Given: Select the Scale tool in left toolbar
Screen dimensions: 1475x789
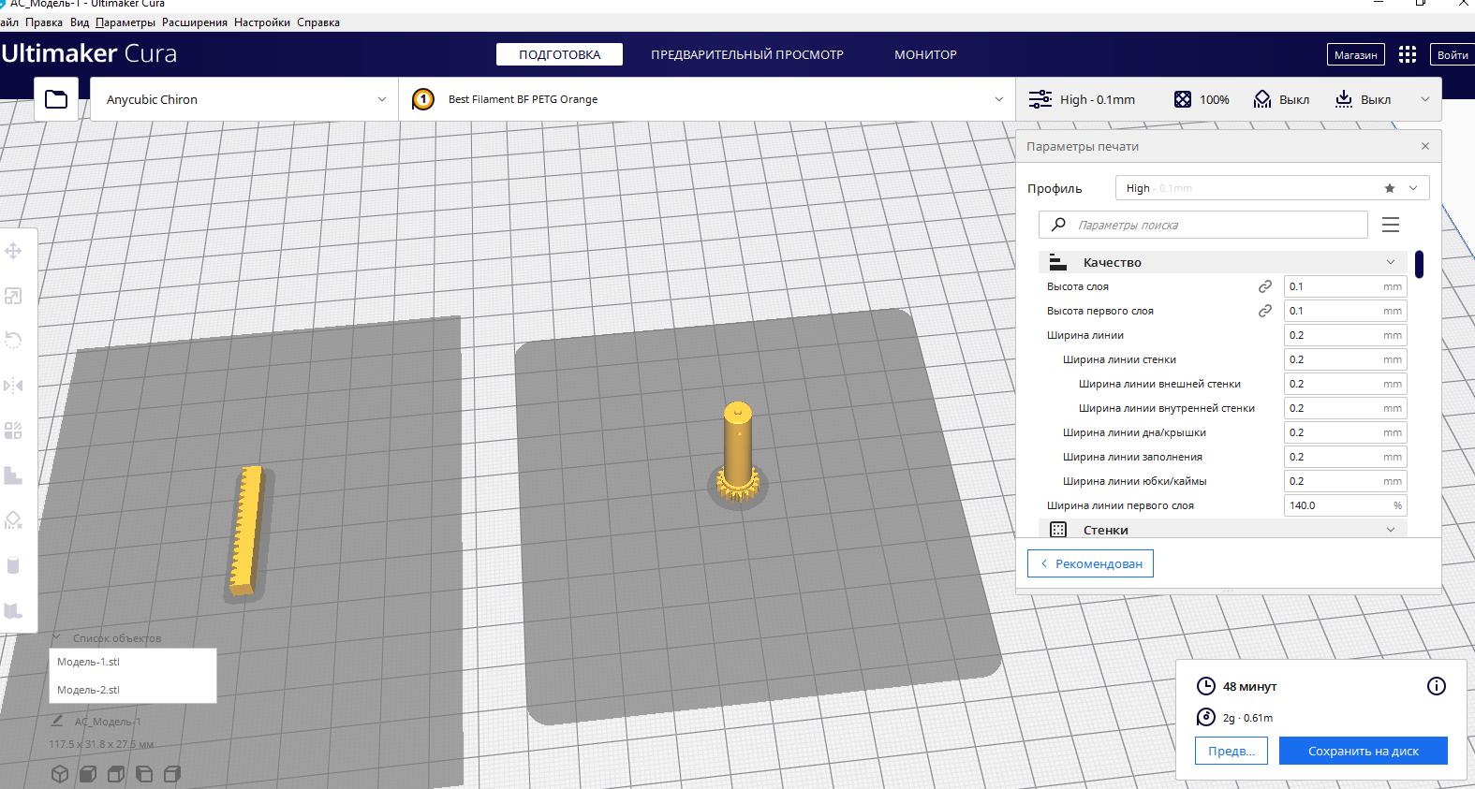Looking at the screenshot, I should tap(13, 296).
